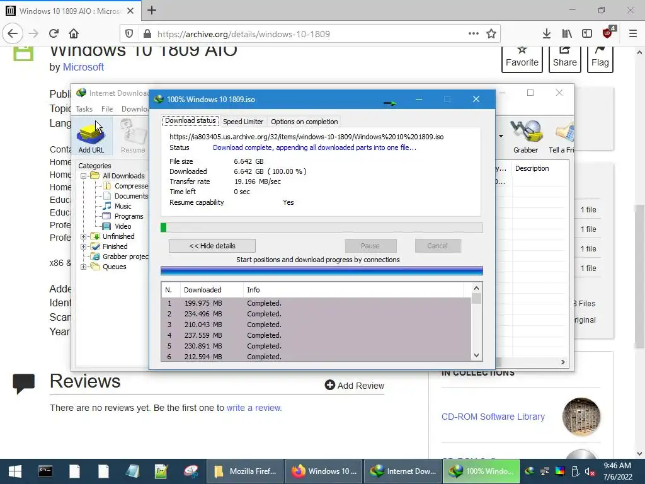This screenshot has width=645, height=484.
Task: Open the File menu in IDM
Action: tap(107, 108)
